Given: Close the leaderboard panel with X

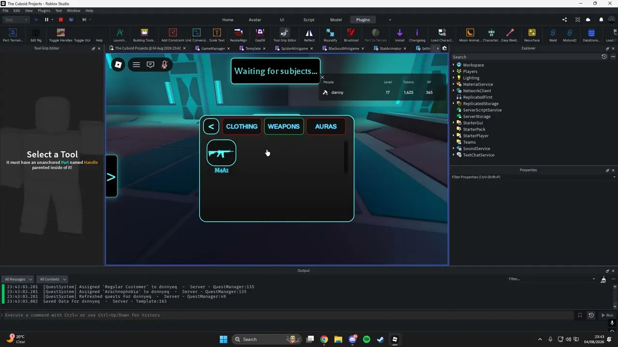Looking at the screenshot, I should pyautogui.click(x=322, y=77).
